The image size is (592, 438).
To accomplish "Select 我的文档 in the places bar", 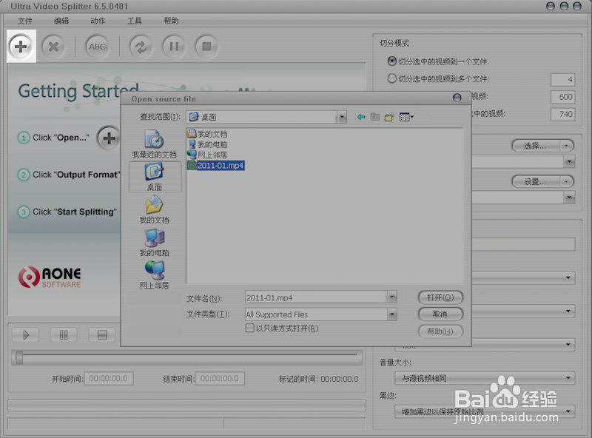I will pos(155,209).
